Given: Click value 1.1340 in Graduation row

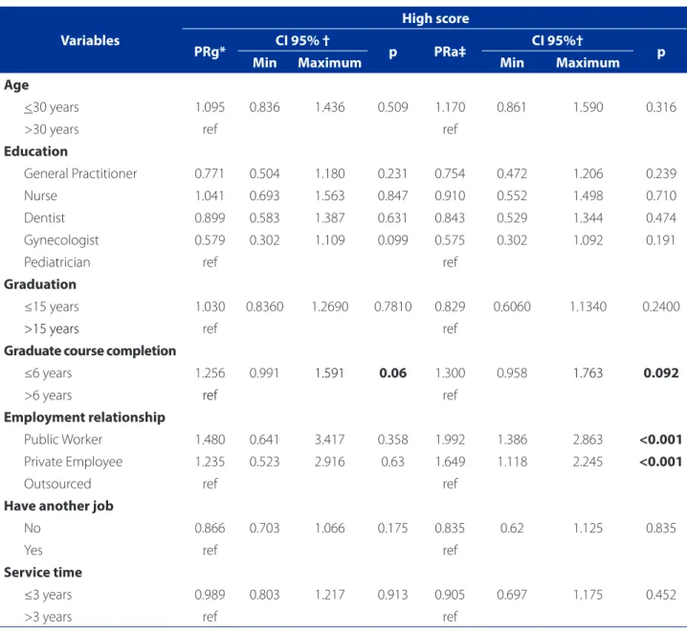Looking at the screenshot, I should click(x=588, y=306).
